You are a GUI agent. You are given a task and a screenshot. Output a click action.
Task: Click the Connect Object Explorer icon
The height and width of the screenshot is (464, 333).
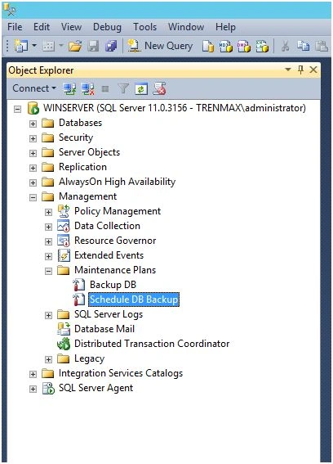click(x=69, y=88)
